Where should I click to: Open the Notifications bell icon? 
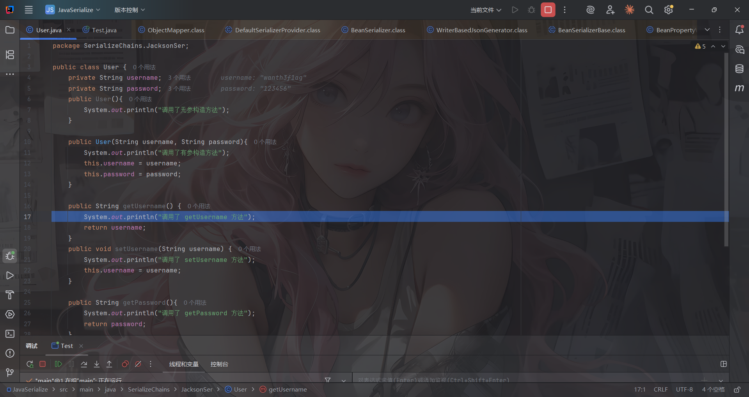coord(739,30)
